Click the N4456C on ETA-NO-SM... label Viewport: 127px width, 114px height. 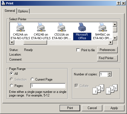pos(102,36)
